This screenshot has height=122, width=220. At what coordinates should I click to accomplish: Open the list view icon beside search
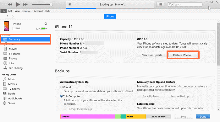(x=160, y=4)
